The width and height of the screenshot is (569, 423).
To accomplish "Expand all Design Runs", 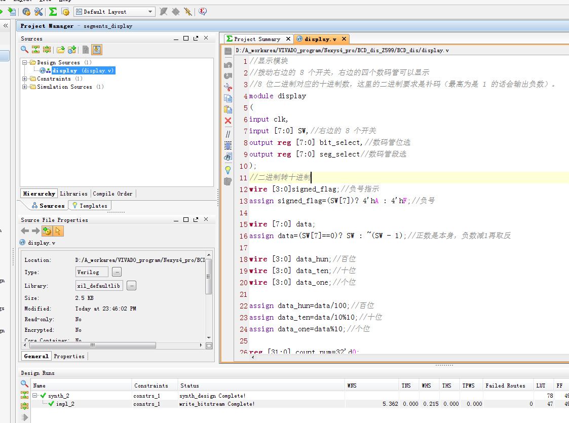I will 24,406.
